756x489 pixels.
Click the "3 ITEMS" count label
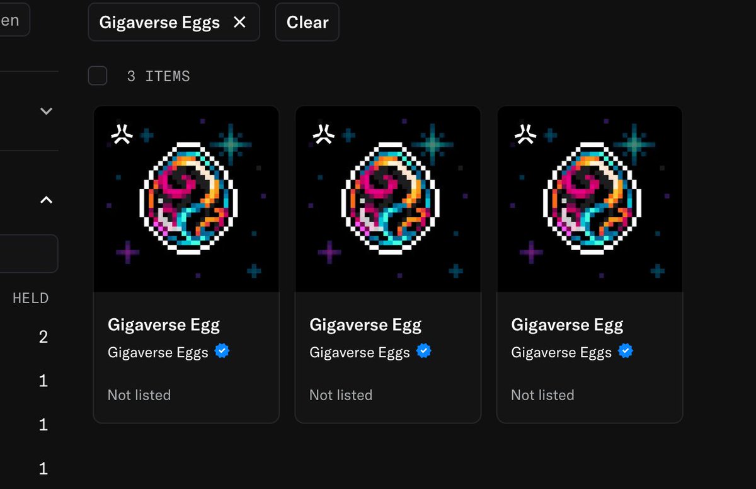(158, 76)
